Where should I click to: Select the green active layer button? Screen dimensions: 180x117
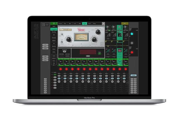pyautogui.click(x=55, y=75)
